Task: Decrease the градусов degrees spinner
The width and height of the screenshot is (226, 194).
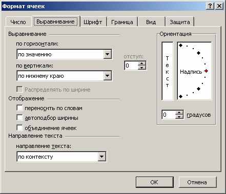Action: [x=179, y=117]
